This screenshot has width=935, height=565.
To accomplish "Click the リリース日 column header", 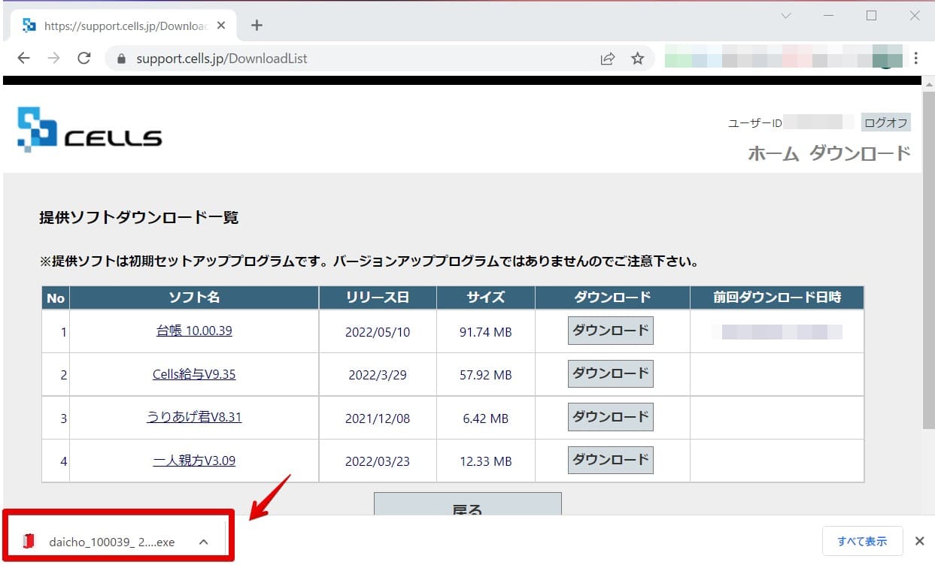I will [378, 298].
